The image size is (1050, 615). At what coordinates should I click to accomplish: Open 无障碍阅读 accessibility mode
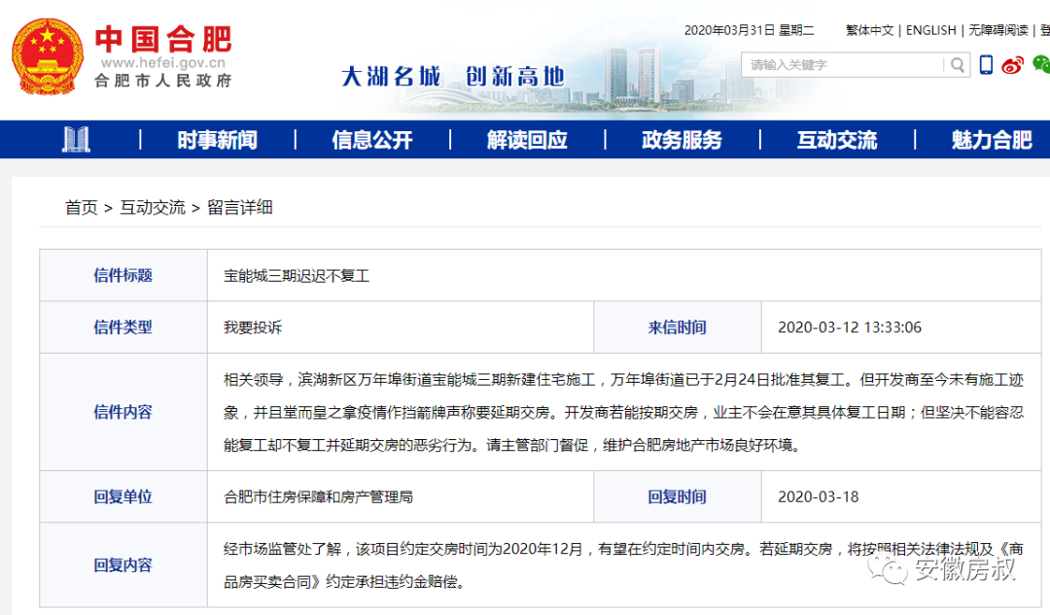(x=997, y=30)
